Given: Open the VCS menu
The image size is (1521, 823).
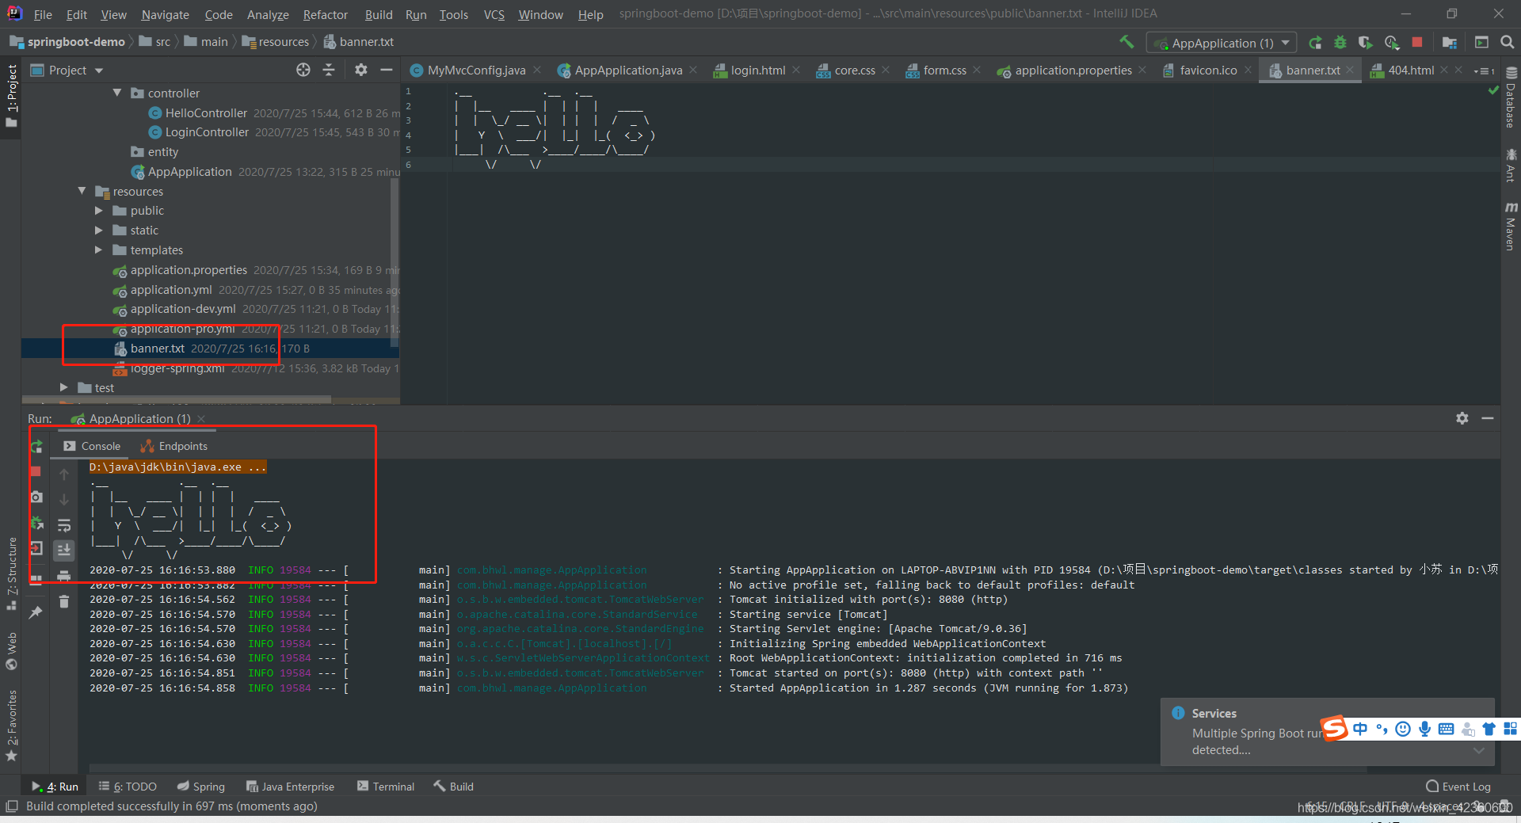Looking at the screenshot, I should [494, 14].
